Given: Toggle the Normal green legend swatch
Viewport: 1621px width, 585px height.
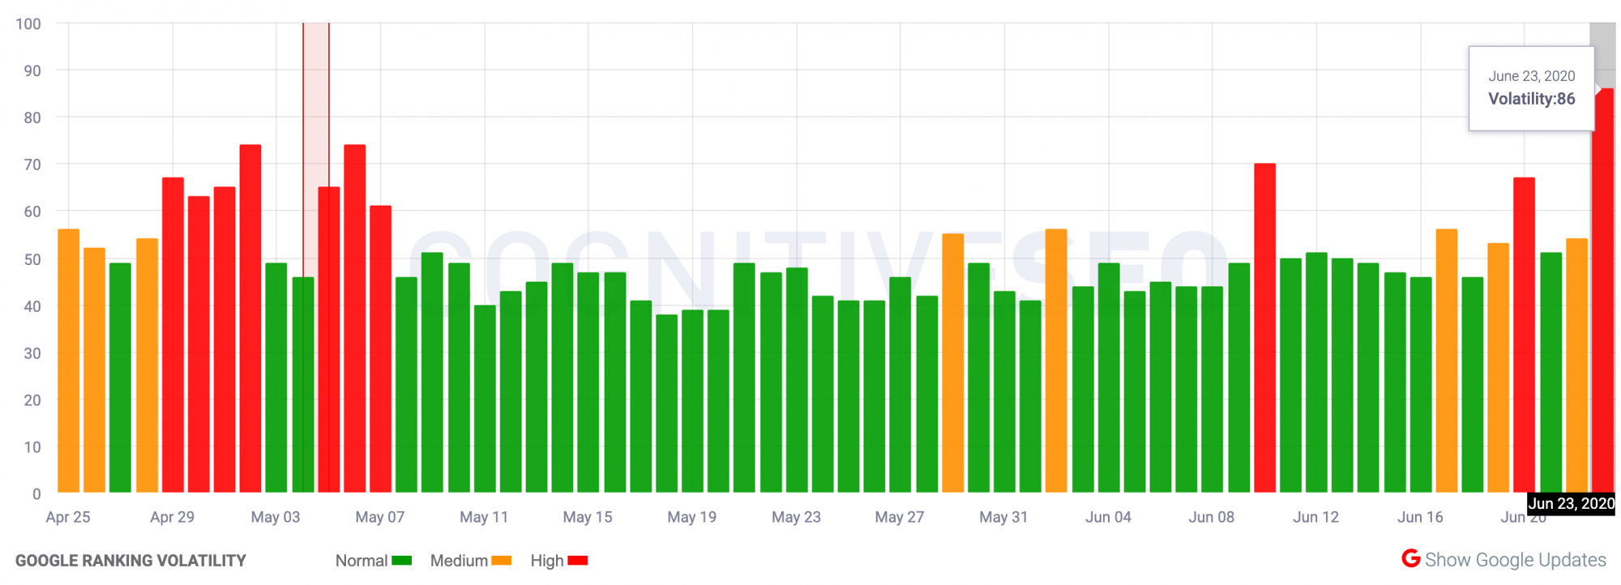Looking at the screenshot, I should 402,561.
